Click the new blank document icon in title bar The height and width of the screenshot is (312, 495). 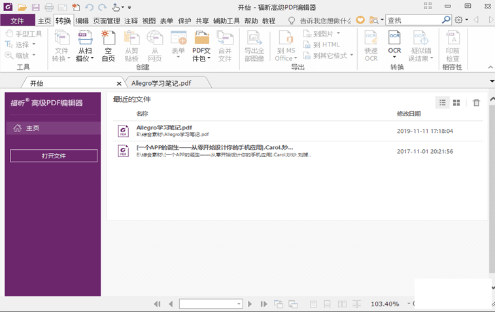(76, 7)
